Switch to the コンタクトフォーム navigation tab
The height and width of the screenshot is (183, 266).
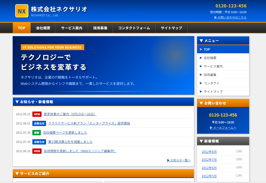[134, 28]
